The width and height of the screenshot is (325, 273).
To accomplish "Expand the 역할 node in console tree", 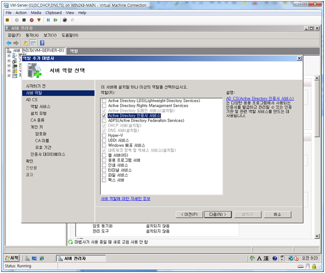I will (9, 56).
